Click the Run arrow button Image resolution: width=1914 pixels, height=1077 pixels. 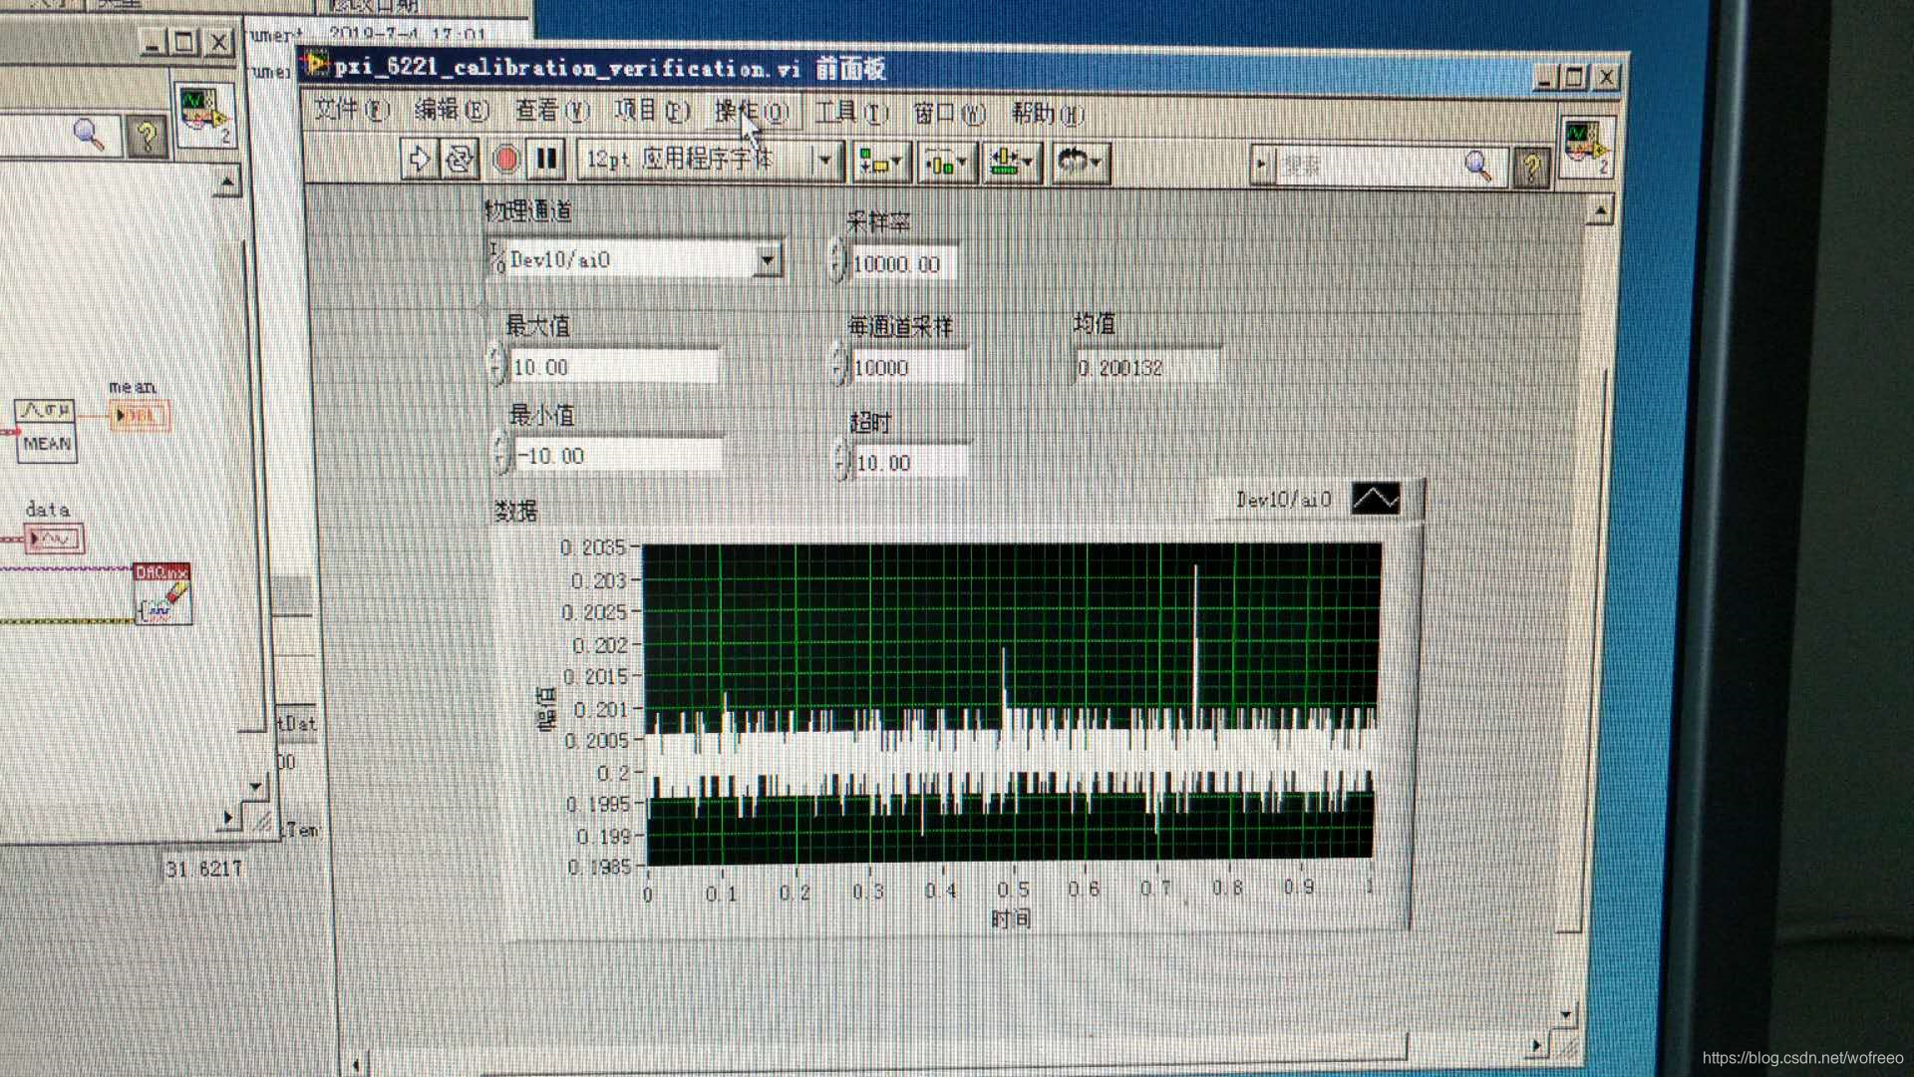[x=419, y=160]
